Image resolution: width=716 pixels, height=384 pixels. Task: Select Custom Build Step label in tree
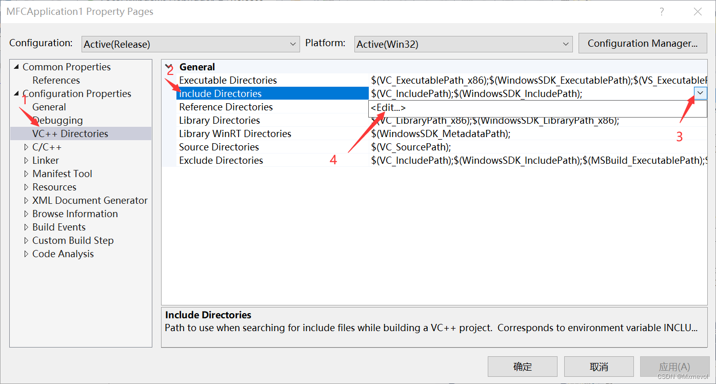[x=73, y=240]
